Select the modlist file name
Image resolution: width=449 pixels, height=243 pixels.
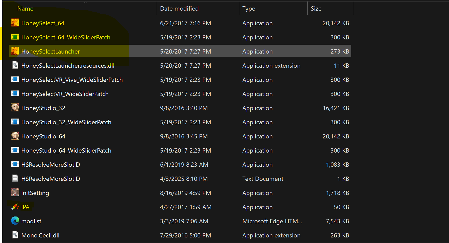31,221
